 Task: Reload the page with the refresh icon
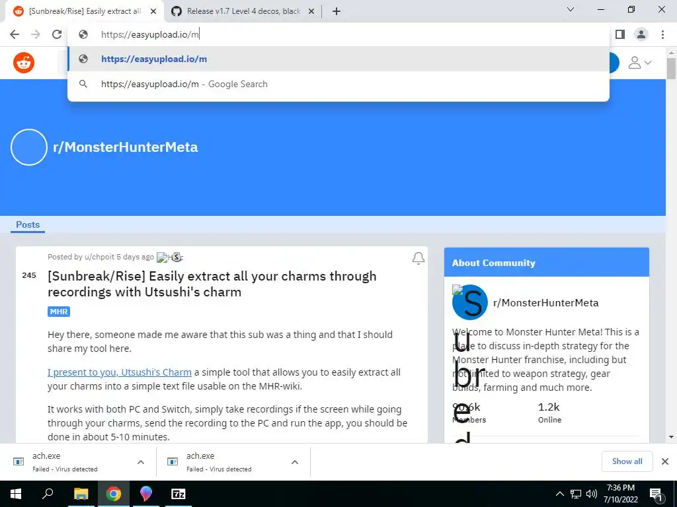click(x=57, y=34)
